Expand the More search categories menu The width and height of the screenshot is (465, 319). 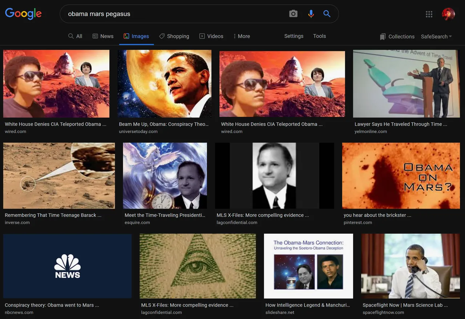click(x=242, y=36)
